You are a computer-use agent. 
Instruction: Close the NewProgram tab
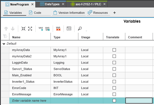32,4
